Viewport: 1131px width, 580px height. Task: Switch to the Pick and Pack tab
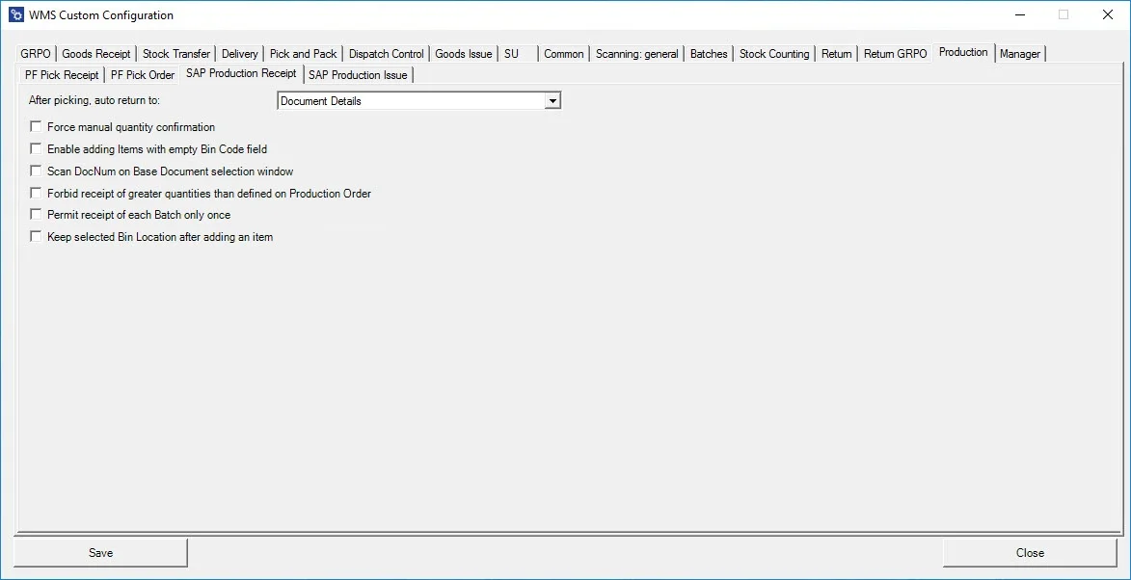pyautogui.click(x=303, y=54)
